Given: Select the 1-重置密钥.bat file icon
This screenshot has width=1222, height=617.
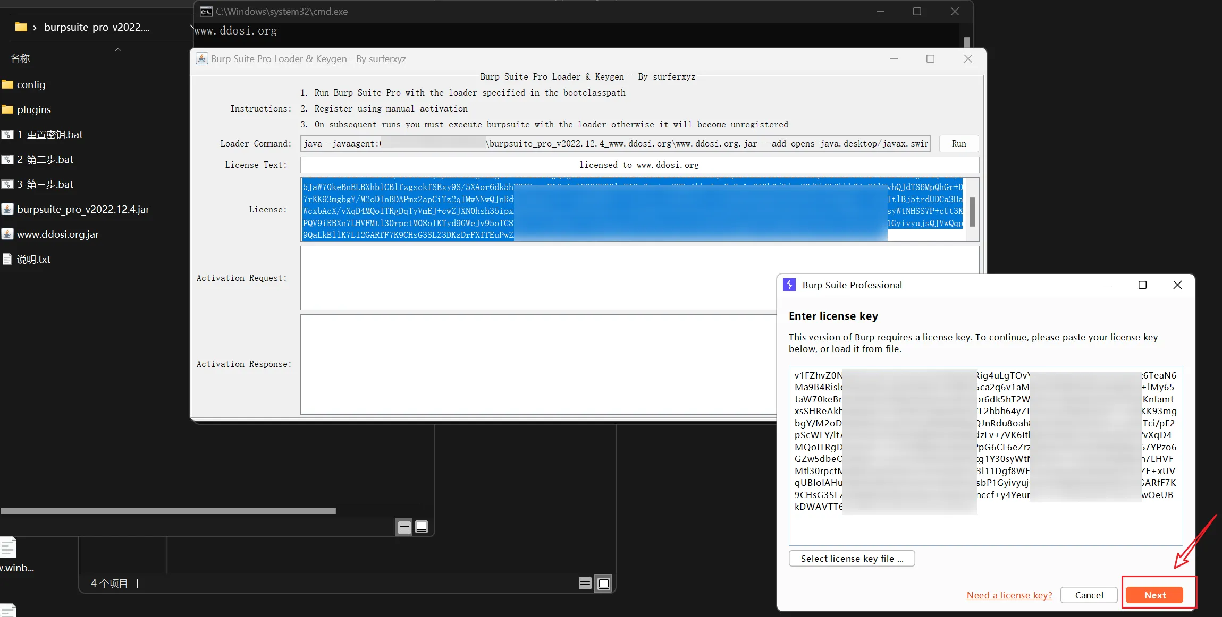Looking at the screenshot, I should click(x=7, y=134).
